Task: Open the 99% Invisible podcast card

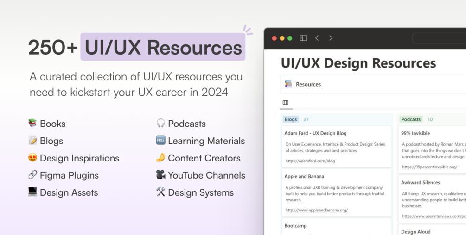Action: click(x=432, y=150)
